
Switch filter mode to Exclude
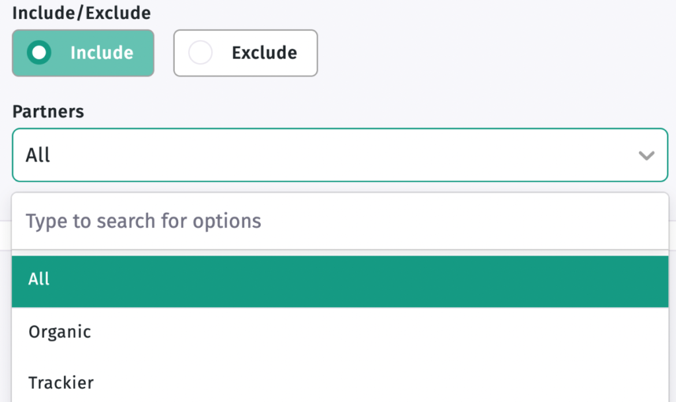[246, 53]
